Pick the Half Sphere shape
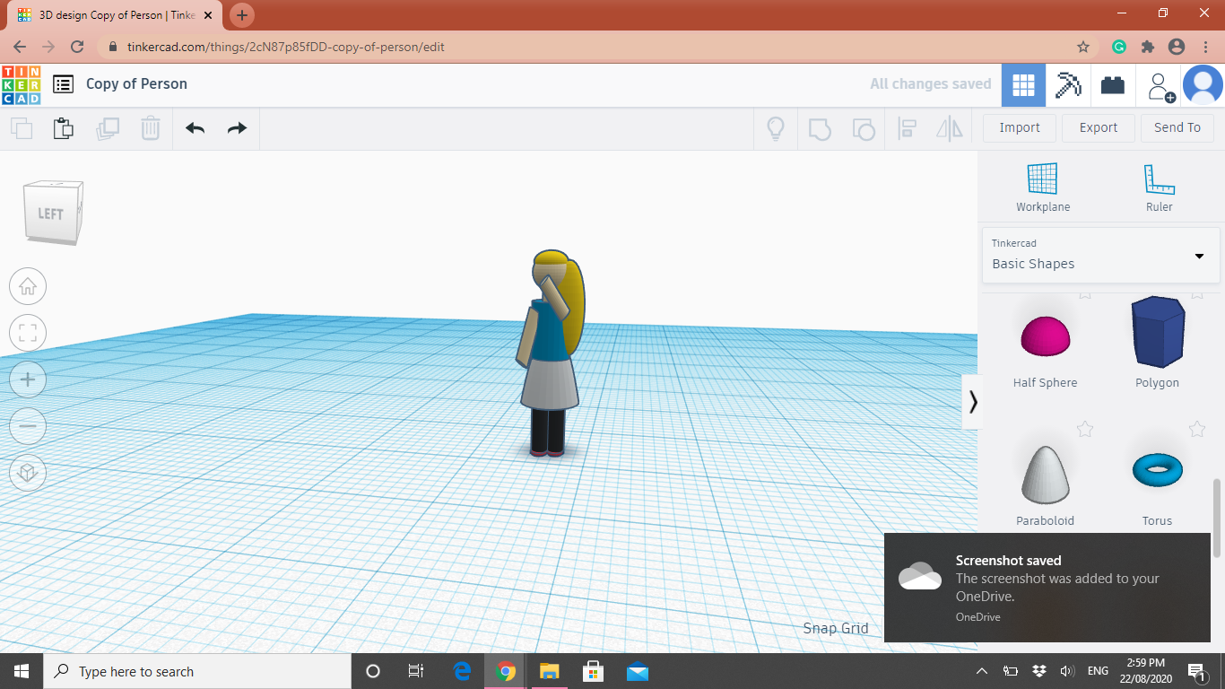1225x689 pixels. 1045,336
